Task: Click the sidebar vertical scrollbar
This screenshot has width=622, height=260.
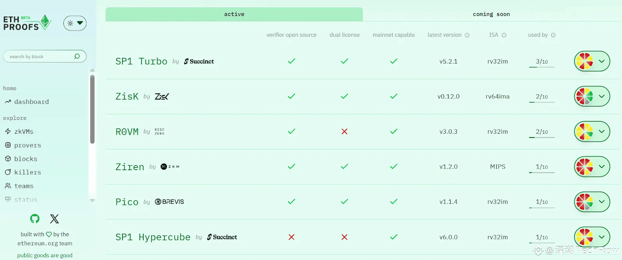Action: 92,108
